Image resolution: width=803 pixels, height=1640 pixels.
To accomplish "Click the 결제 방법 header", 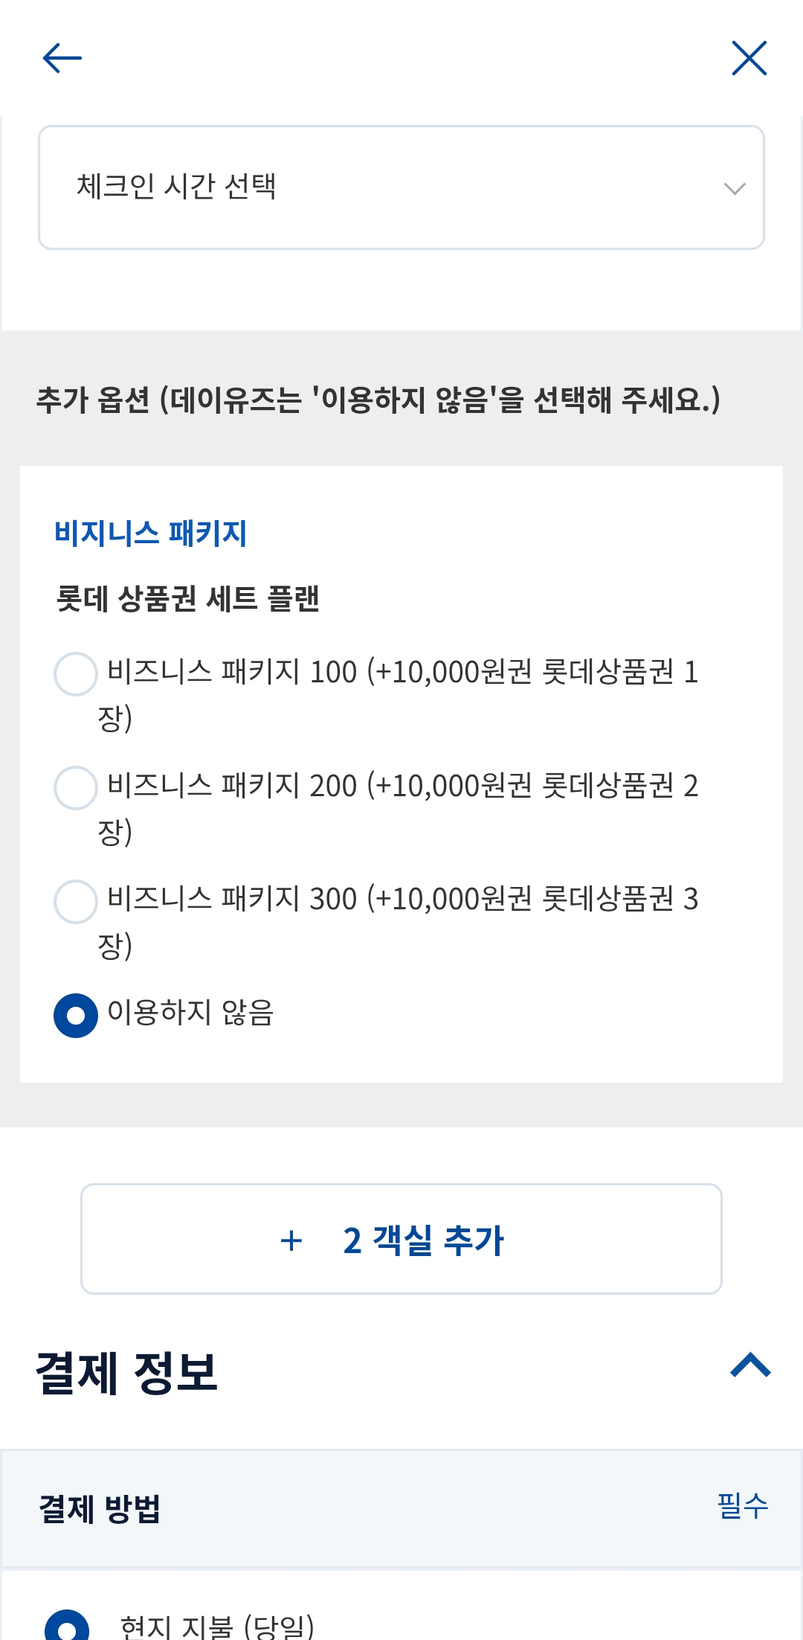I will [x=100, y=1509].
